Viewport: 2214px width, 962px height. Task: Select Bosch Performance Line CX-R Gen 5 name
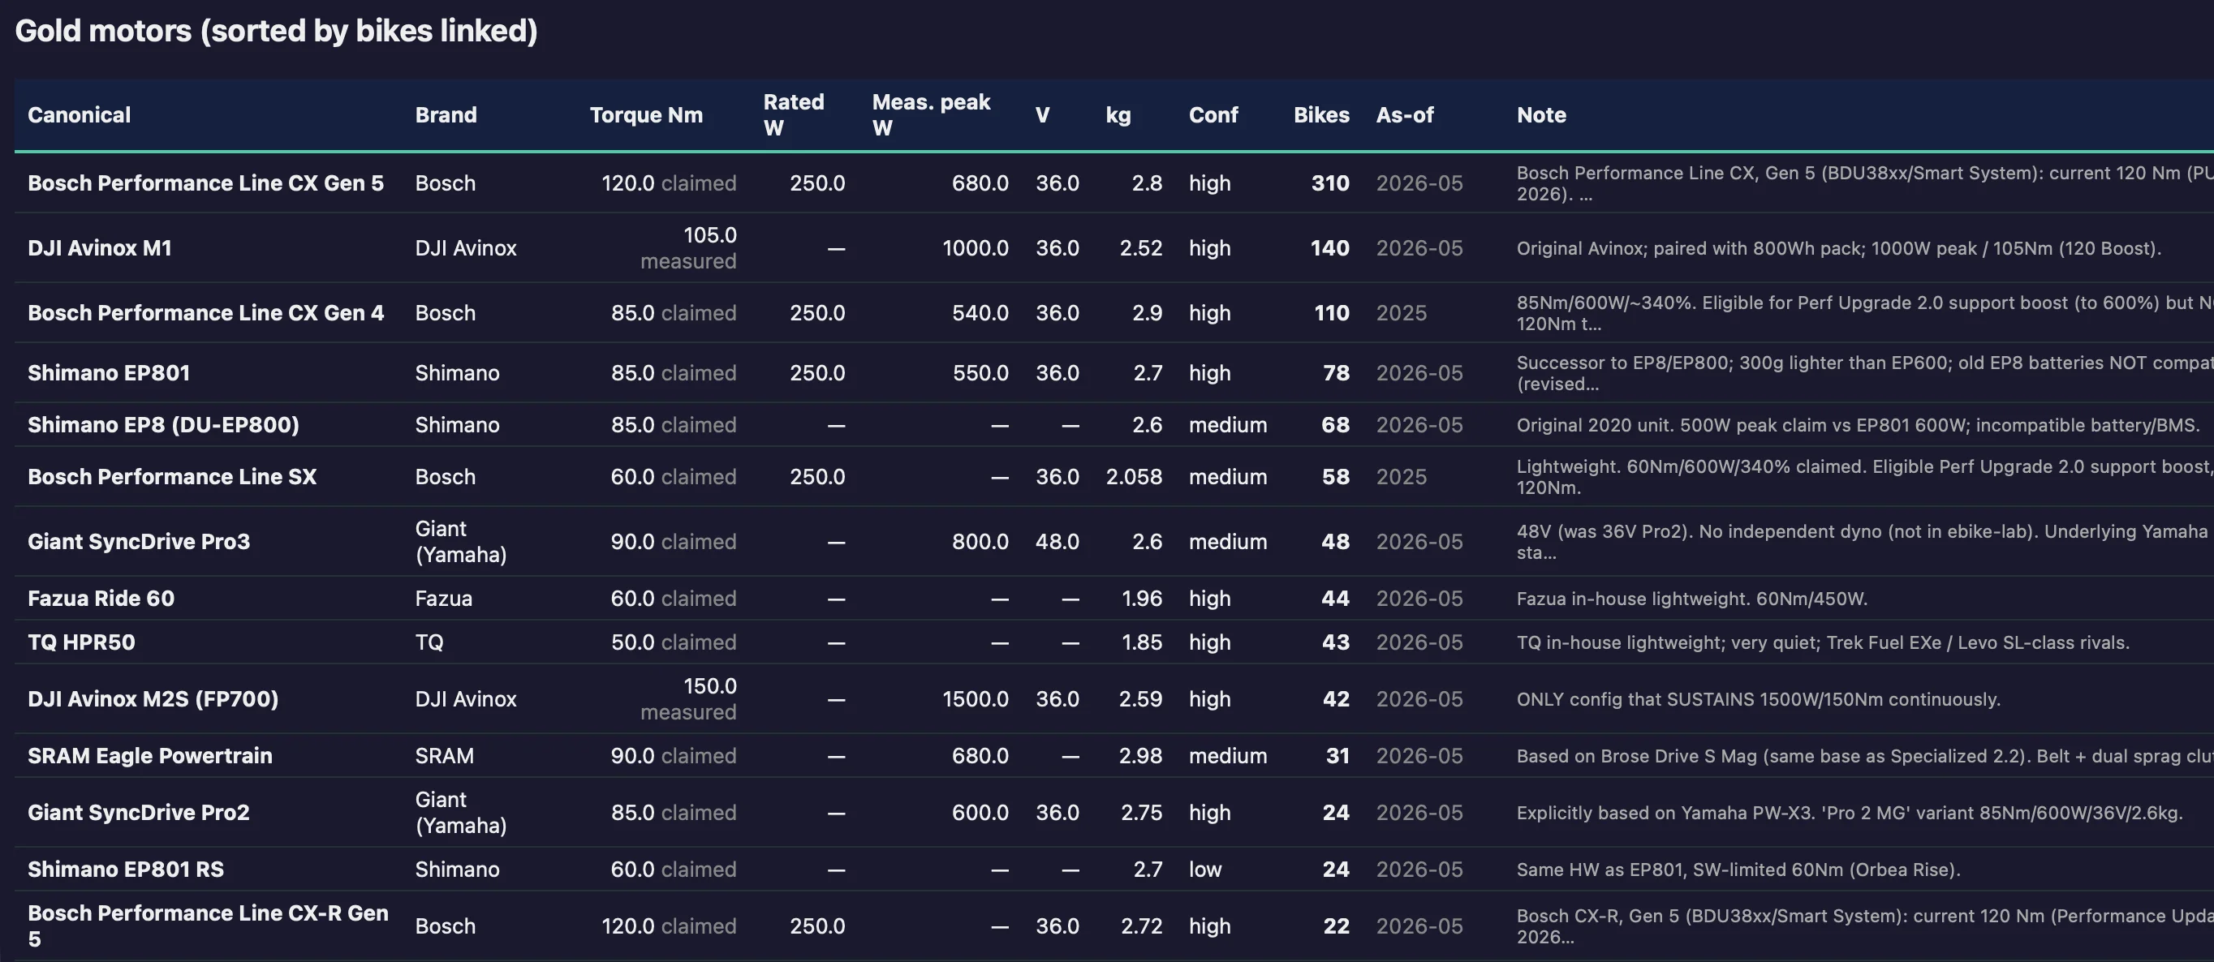pos(208,926)
